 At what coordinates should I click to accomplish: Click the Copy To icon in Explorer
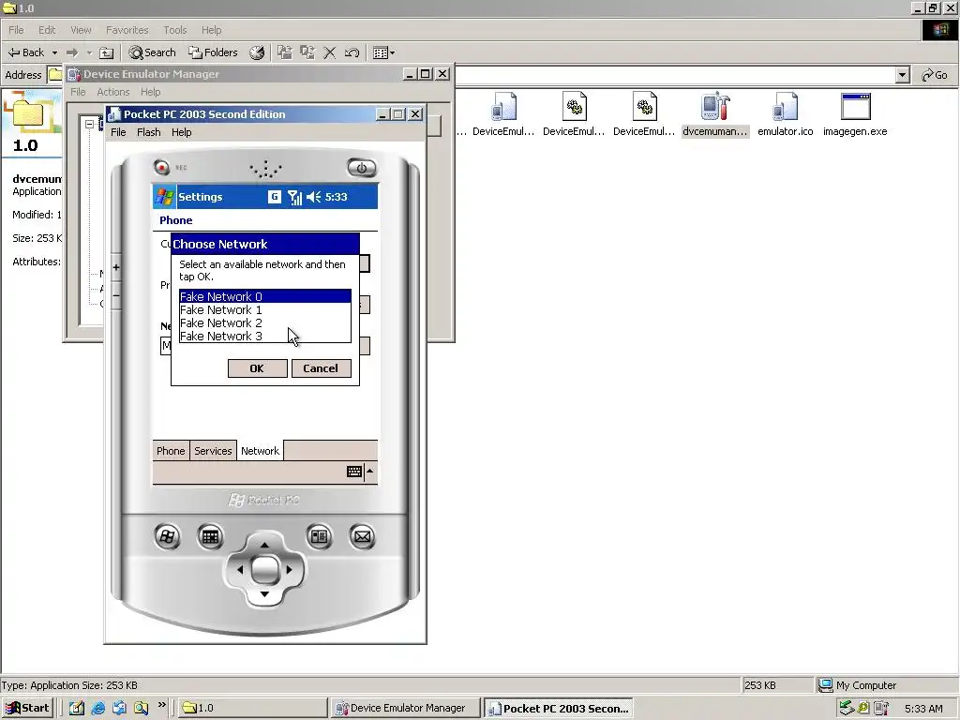pyautogui.click(x=307, y=52)
